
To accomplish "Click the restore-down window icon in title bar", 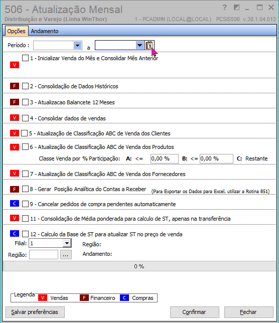I will point(236,8).
